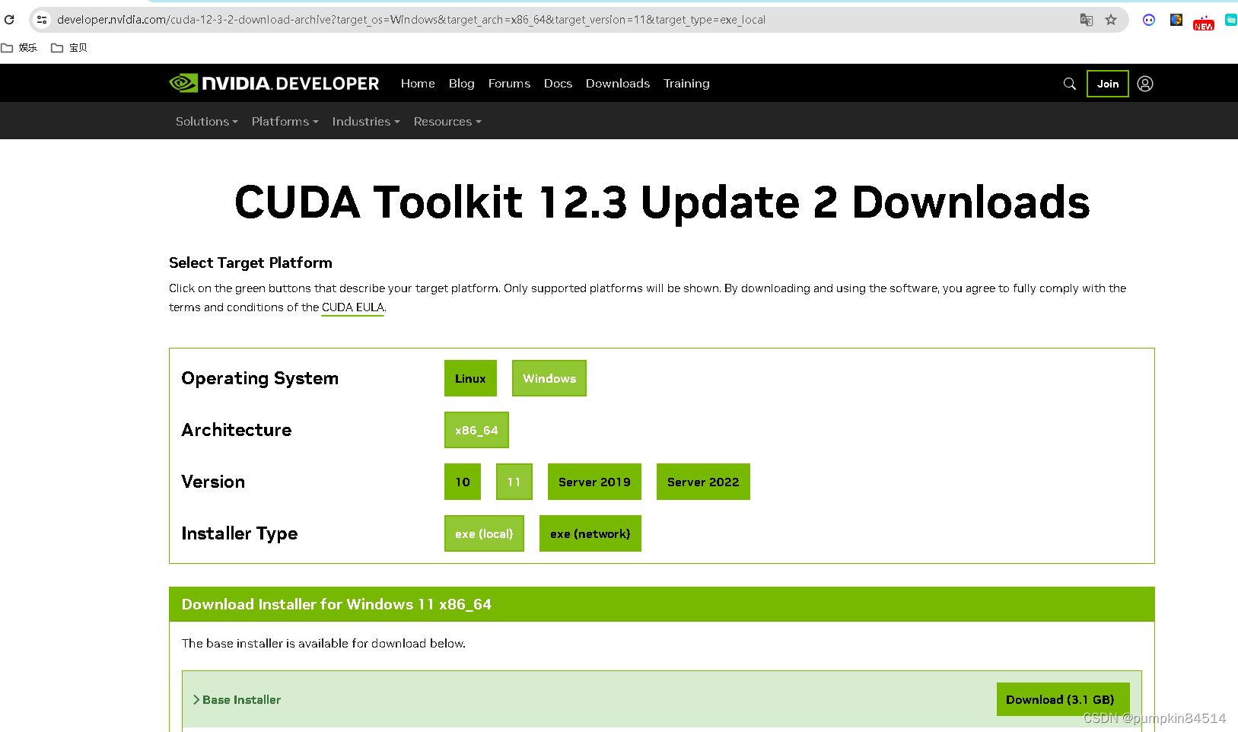Open the CUDA EULA link
The width and height of the screenshot is (1238, 732).
(353, 307)
